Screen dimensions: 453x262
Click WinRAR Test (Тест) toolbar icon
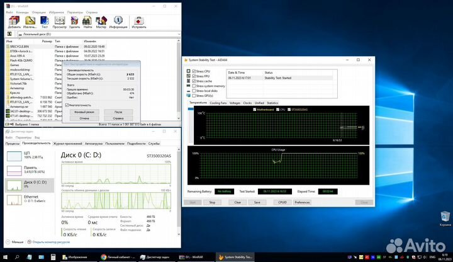click(45, 22)
